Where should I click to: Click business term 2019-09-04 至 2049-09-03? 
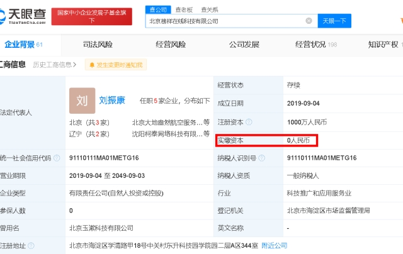click(x=107, y=176)
